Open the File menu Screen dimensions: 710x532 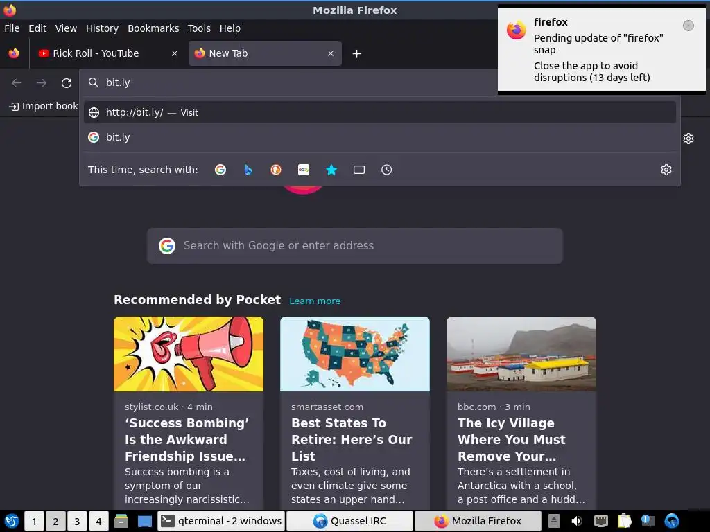pyautogui.click(x=12, y=28)
